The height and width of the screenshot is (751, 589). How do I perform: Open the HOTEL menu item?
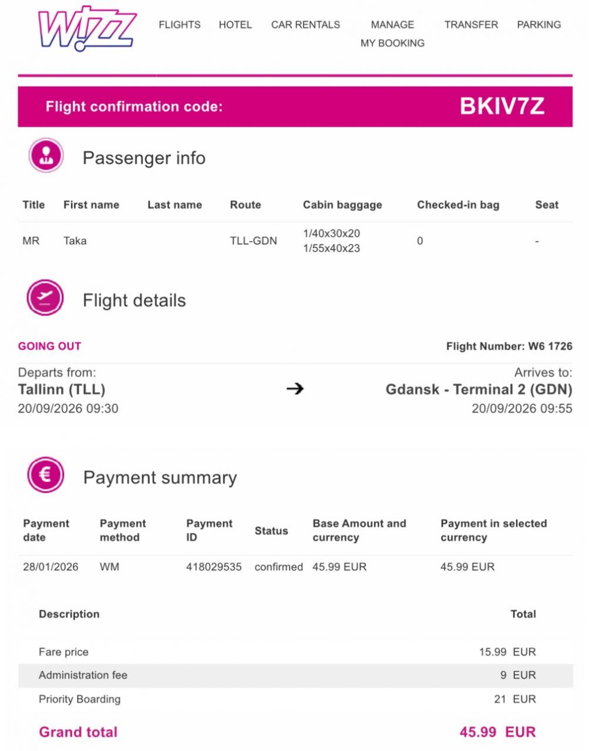point(235,25)
